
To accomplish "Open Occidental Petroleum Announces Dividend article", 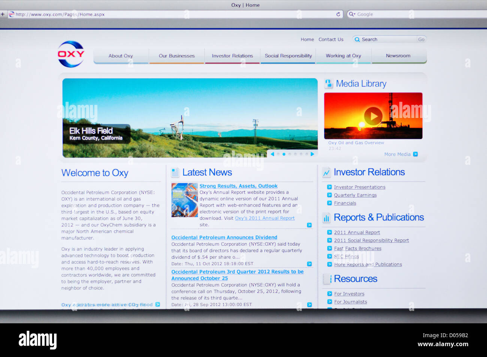I will click(224, 238).
